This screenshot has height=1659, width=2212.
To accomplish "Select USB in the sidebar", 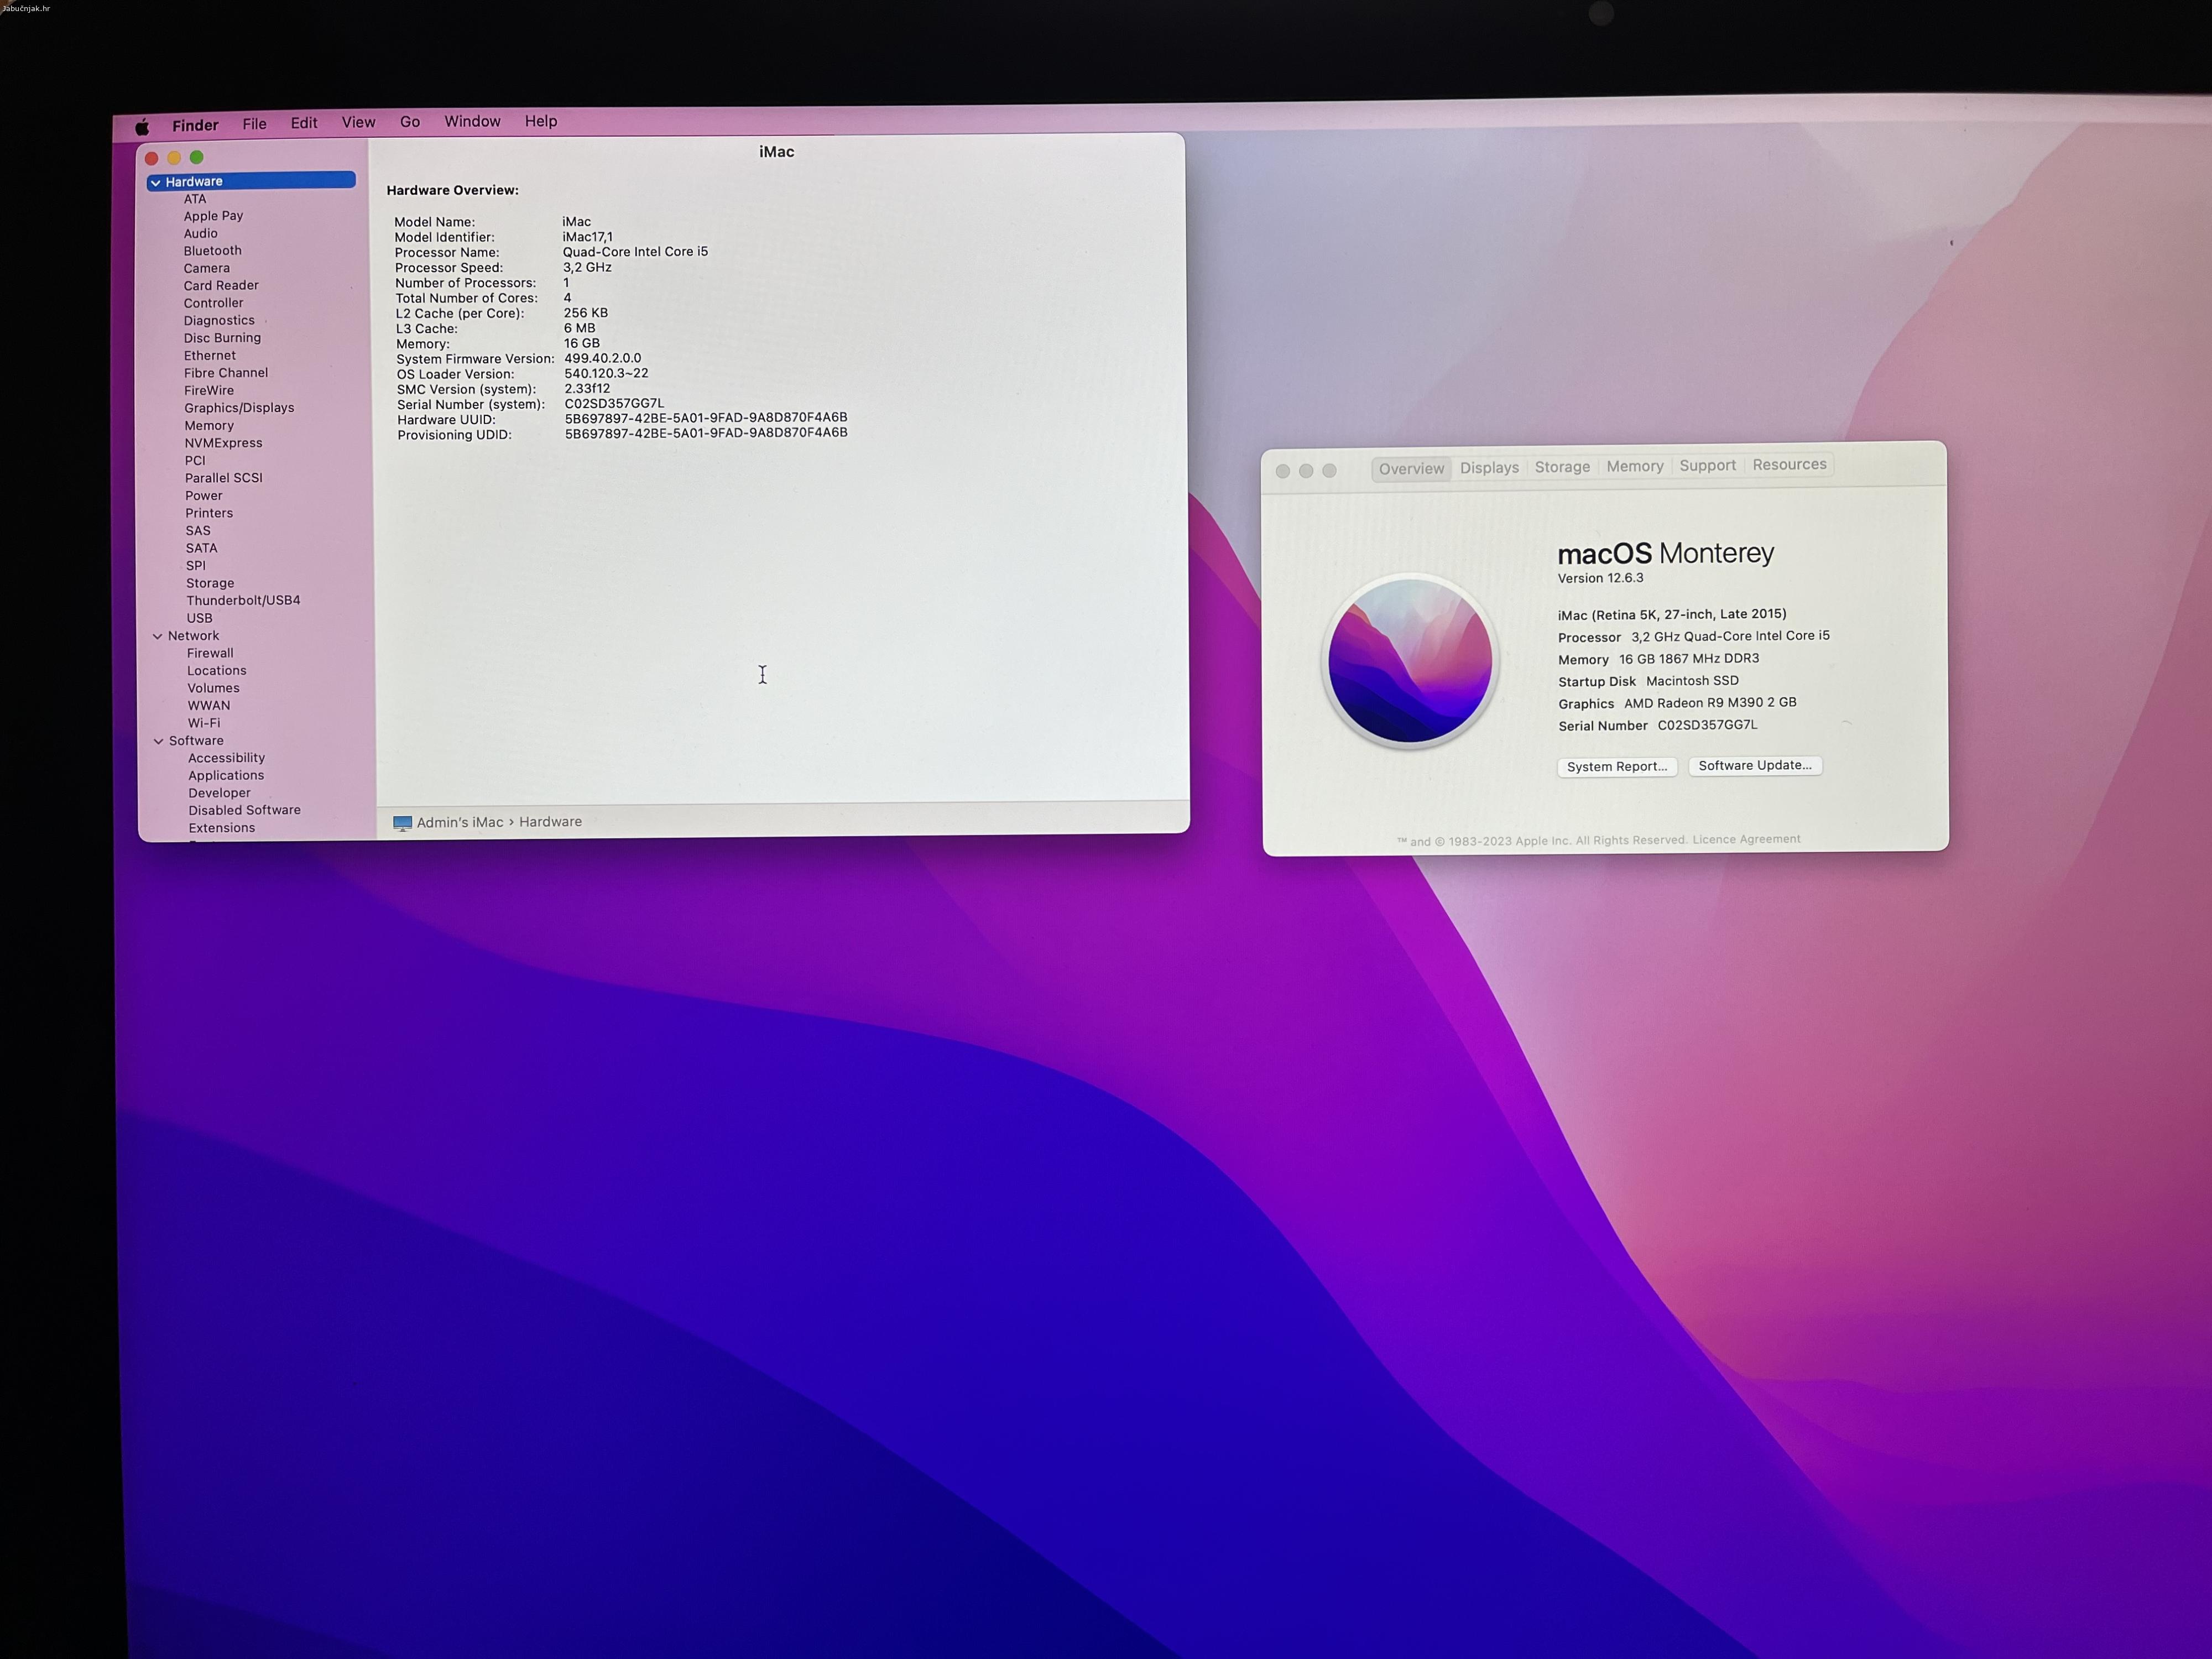I will 199,618.
